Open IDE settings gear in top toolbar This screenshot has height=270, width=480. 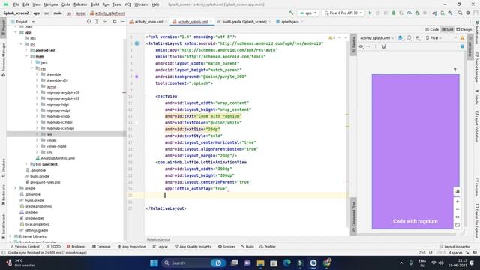[x=468, y=13]
